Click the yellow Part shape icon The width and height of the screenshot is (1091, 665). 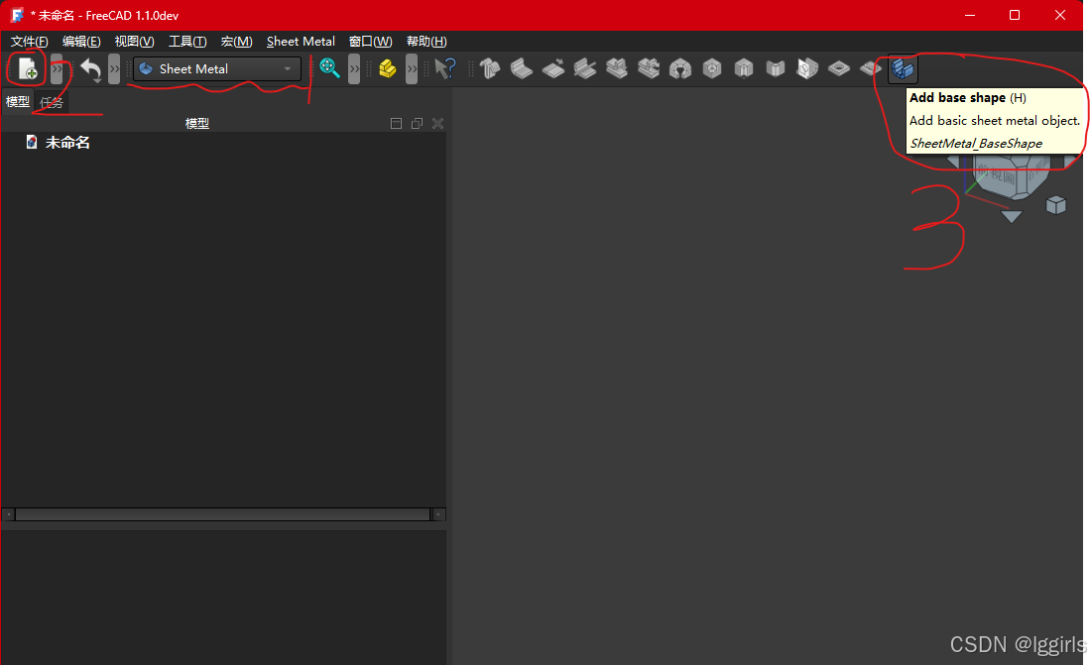coord(388,68)
